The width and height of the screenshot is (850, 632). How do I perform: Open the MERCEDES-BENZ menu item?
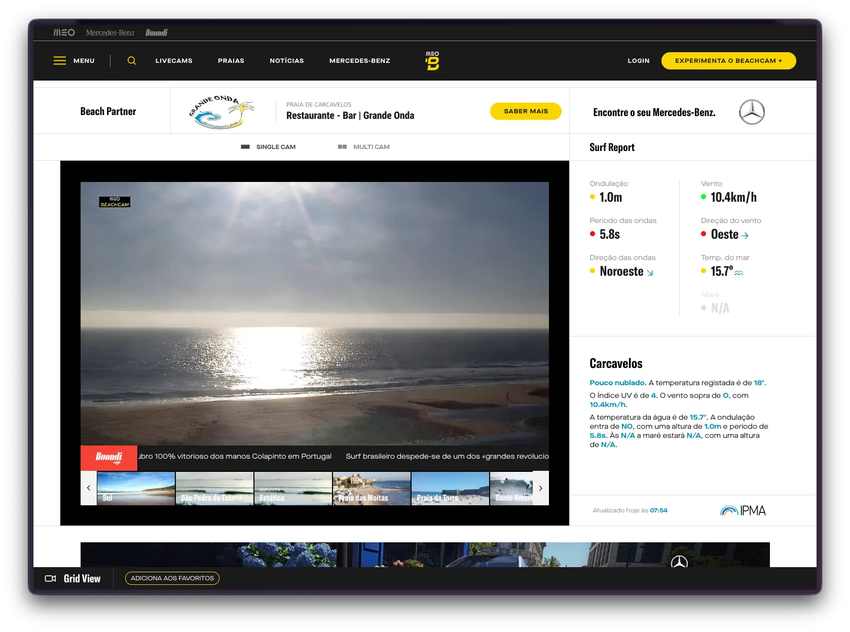(360, 61)
